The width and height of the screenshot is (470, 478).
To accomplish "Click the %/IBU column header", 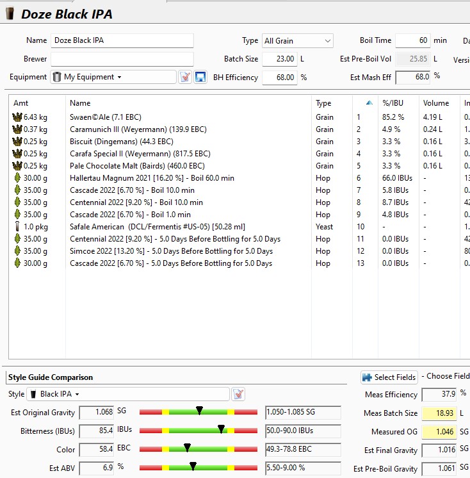I will coord(391,103).
